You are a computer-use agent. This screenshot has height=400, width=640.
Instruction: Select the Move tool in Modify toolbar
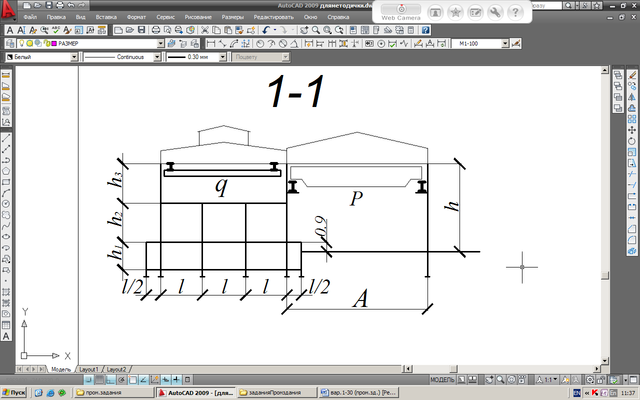pos(631,130)
